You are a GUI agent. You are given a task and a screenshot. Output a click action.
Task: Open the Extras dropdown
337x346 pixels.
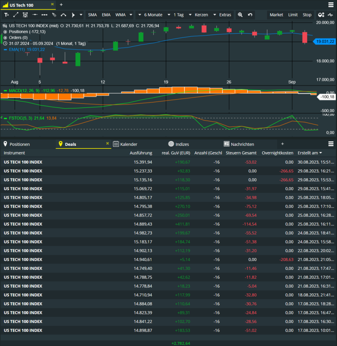pyautogui.click(x=222, y=15)
